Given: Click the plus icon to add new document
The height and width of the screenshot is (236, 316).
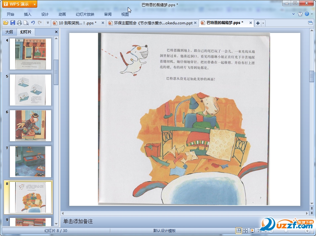Looking at the screenshot, I should coord(258,23).
